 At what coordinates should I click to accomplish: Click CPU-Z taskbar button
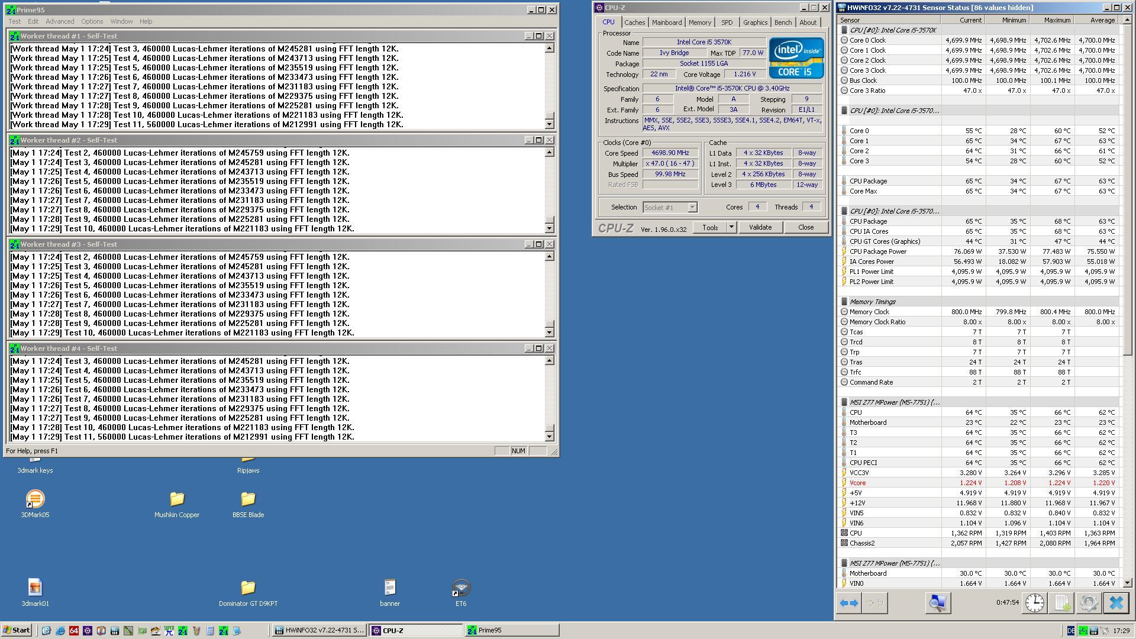pyautogui.click(x=415, y=631)
